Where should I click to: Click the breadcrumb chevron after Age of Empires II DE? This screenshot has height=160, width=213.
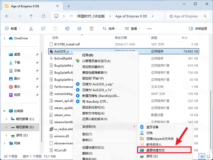tap(152, 16)
